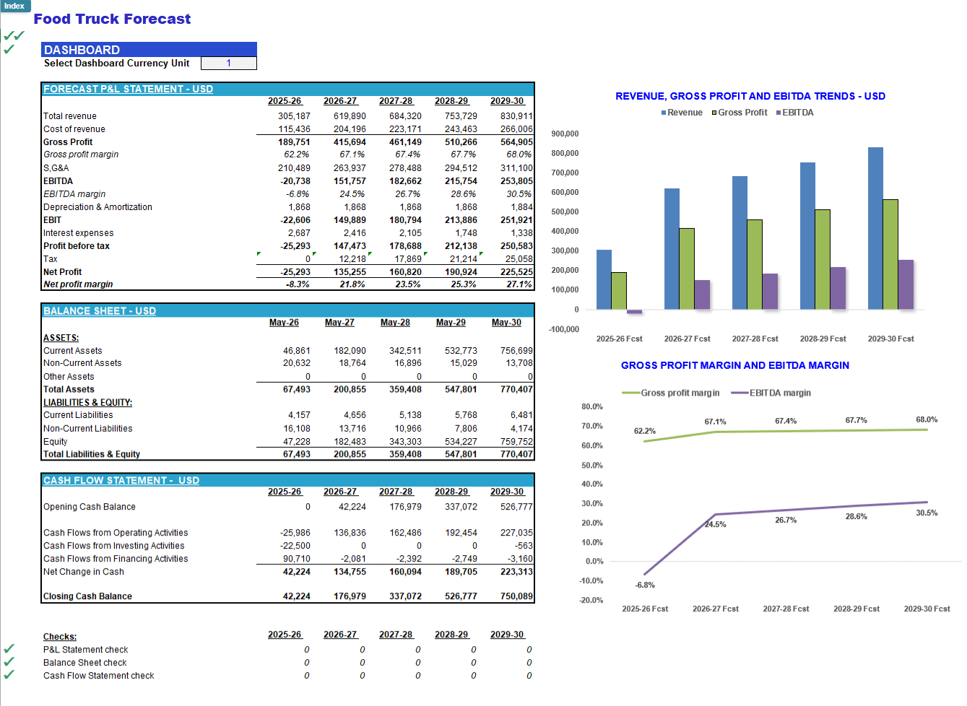Viewport: 967px width, 706px height.
Task: Select Total revenue value 830,911
Action: coord(516,116)
